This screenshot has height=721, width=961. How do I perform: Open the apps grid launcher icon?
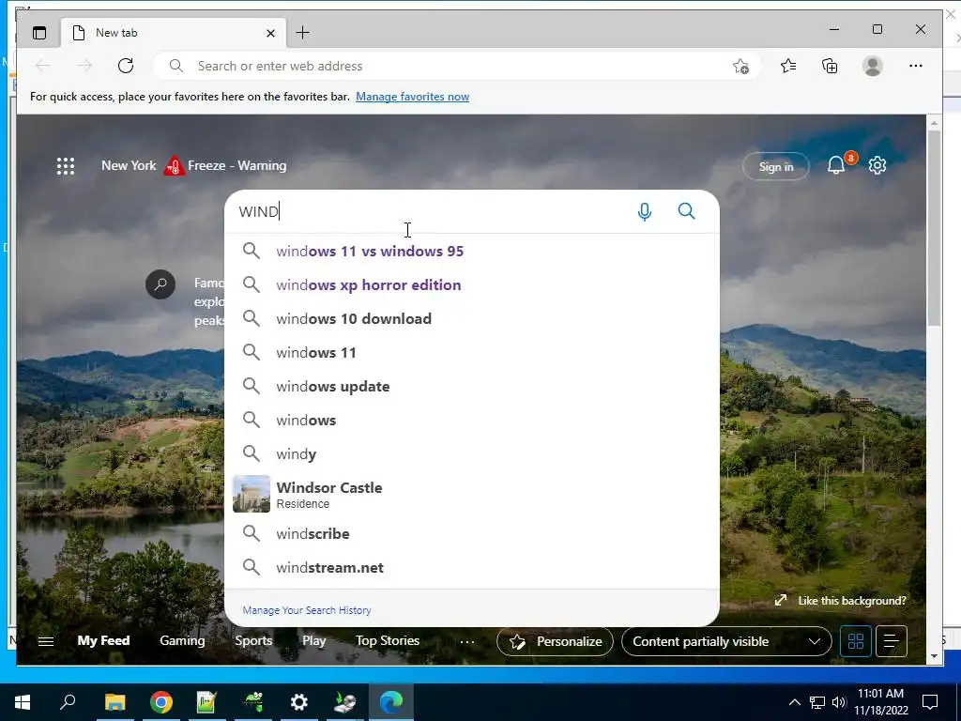pos(66,166)
